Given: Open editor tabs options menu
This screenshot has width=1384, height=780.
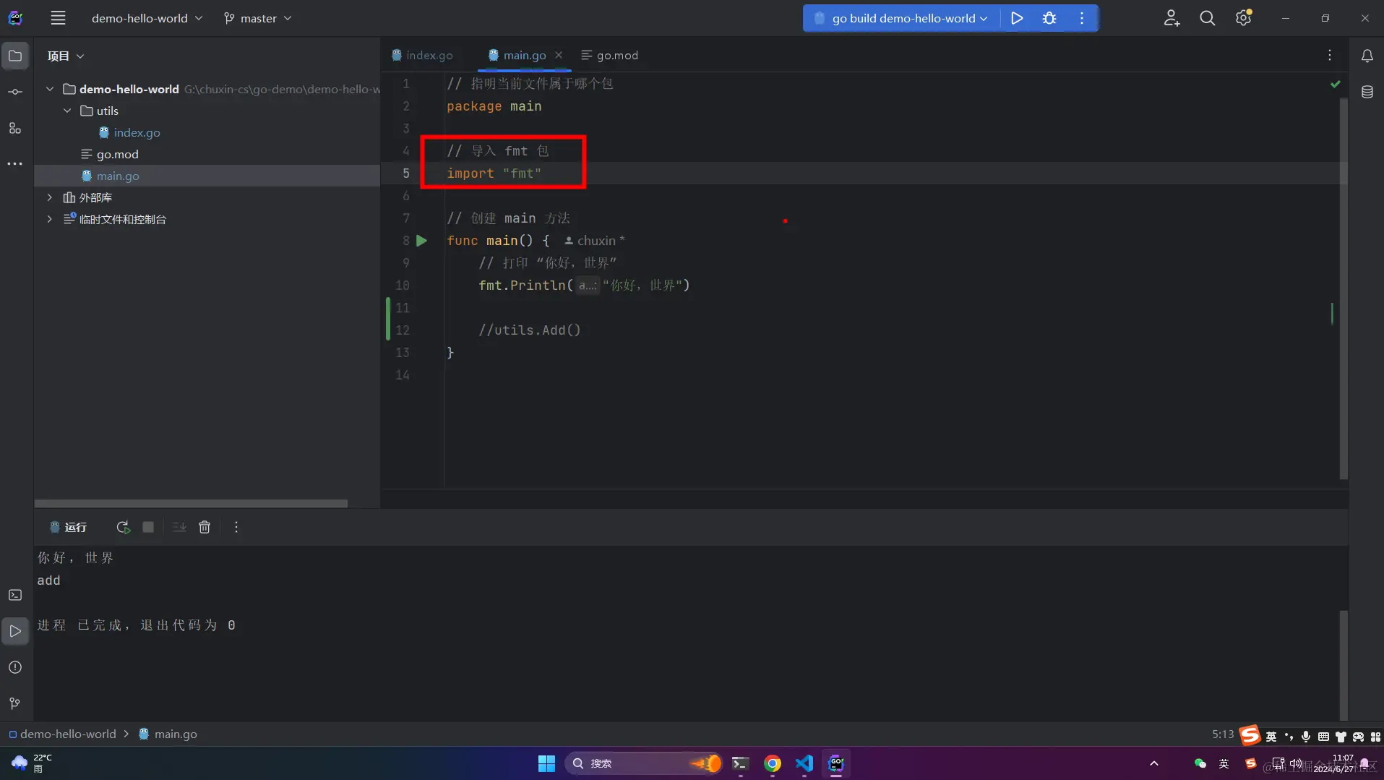Looking at the screenshot, I should point(1329,56).
